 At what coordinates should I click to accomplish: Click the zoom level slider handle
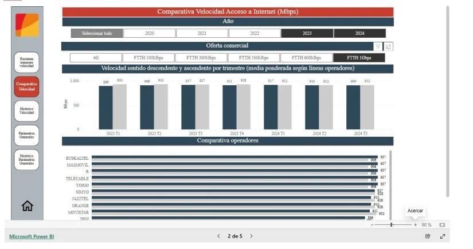392,225
